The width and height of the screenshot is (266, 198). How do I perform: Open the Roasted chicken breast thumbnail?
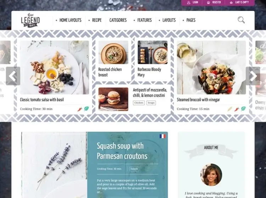(113, 52)
